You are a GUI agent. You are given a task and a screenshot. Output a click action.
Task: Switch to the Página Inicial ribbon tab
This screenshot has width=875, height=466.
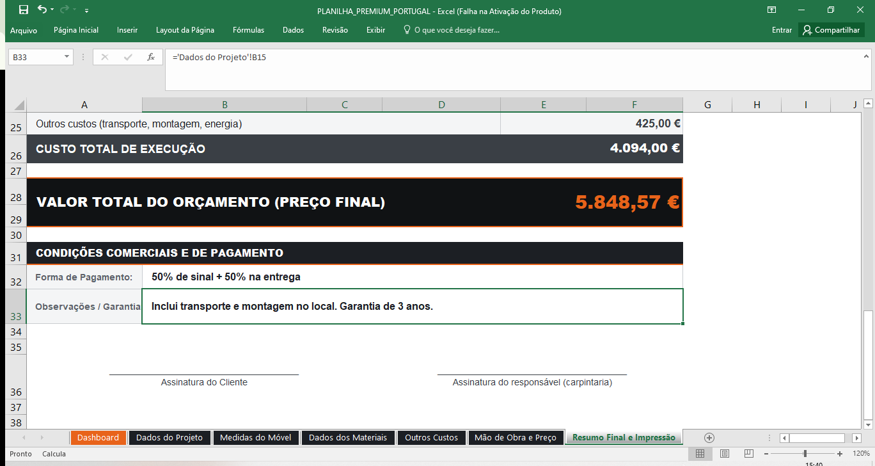(76, 30)
